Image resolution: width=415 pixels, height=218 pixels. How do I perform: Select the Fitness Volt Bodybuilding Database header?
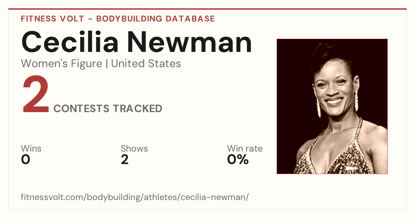tap(118, 19)
